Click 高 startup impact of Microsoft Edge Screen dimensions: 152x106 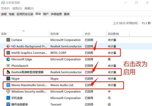(109, 59)
